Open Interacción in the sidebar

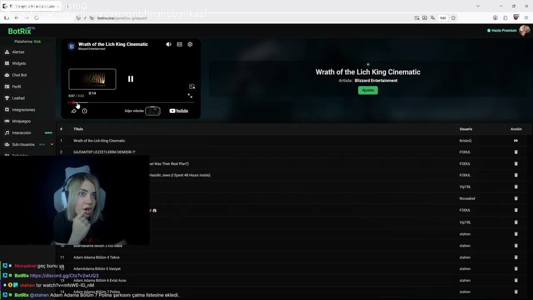coord(21,133)
